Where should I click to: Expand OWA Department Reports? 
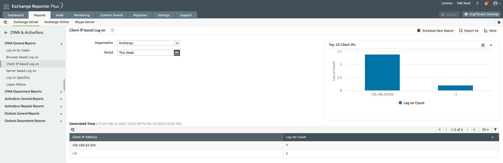point(32,91)
